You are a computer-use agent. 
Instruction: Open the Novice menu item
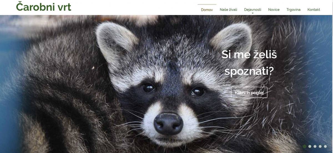[x=274, y=9]
